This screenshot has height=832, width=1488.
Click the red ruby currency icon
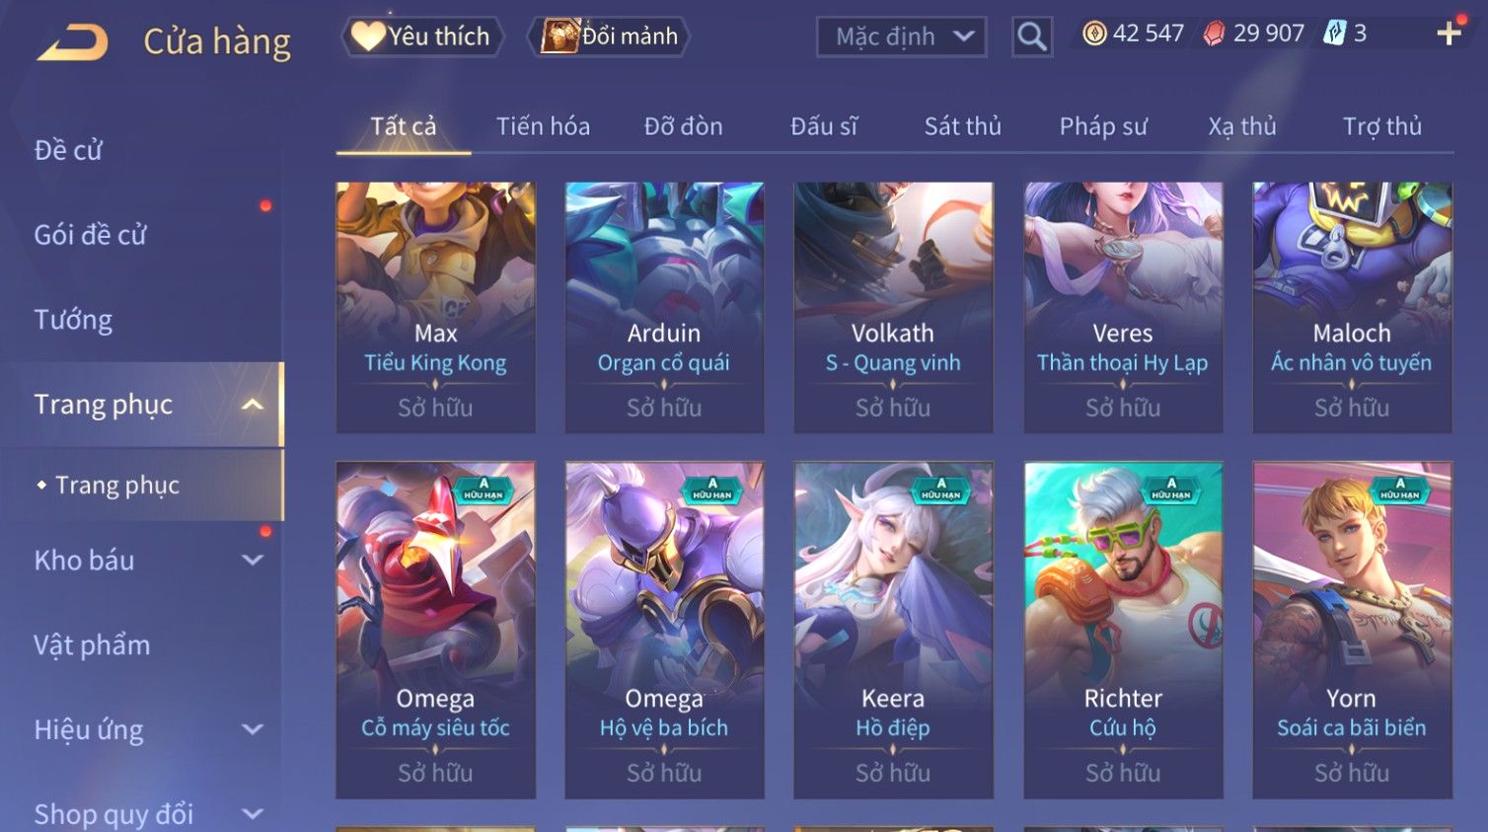coord(1214,34)
